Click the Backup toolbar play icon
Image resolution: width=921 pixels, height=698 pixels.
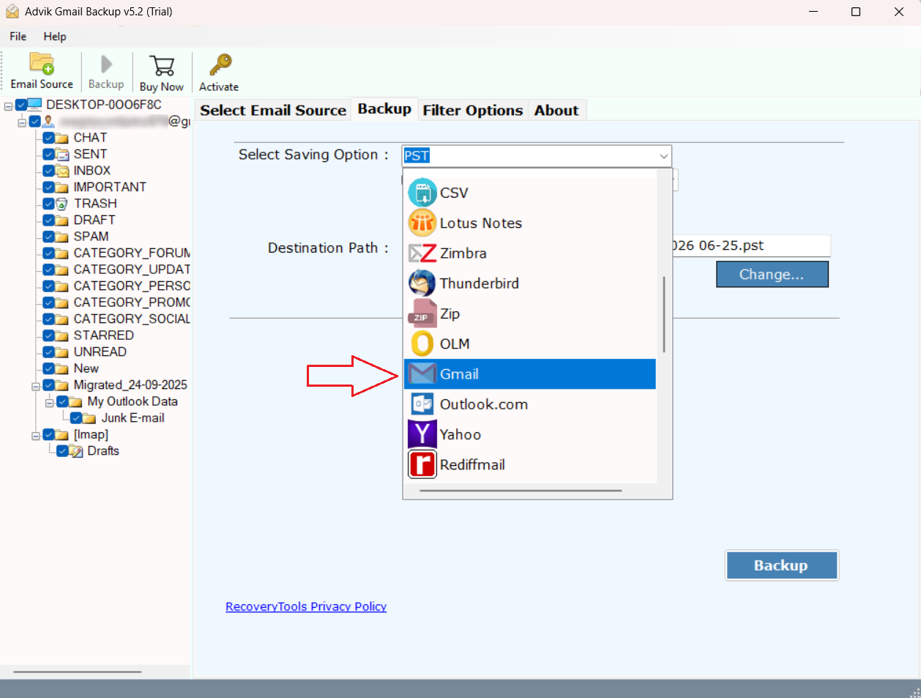pyautogui.click(x=106, y=64)
